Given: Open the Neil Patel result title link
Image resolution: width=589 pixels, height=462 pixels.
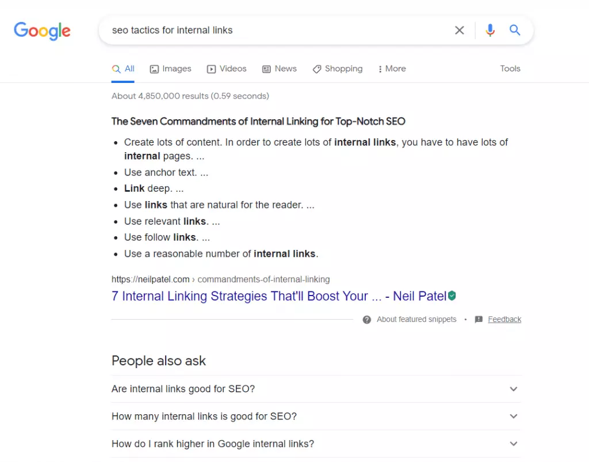Looking at the screenshot, I should 278,296.
